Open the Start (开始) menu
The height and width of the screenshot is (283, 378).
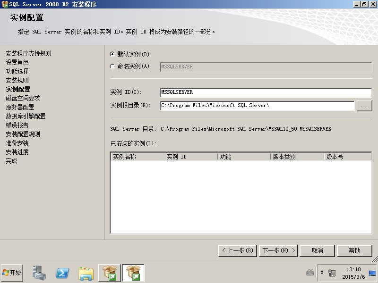tap(12, 273)
